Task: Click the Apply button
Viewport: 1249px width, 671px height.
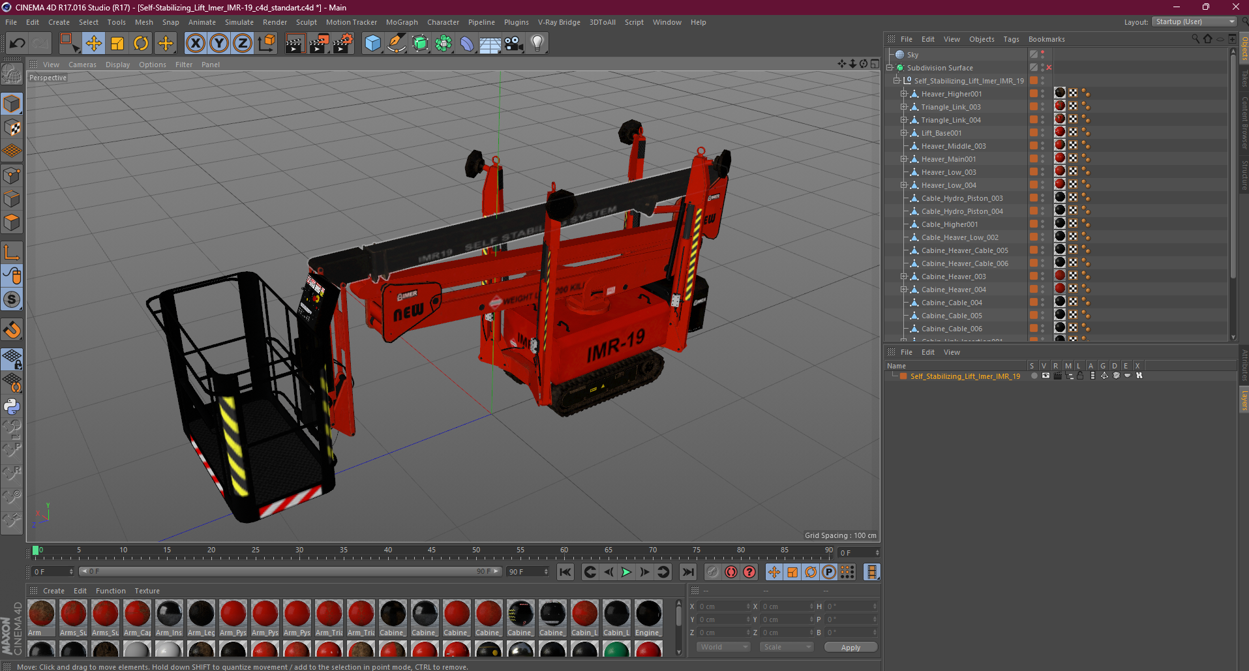Action: pyautogui.click(x=850, y=648)
